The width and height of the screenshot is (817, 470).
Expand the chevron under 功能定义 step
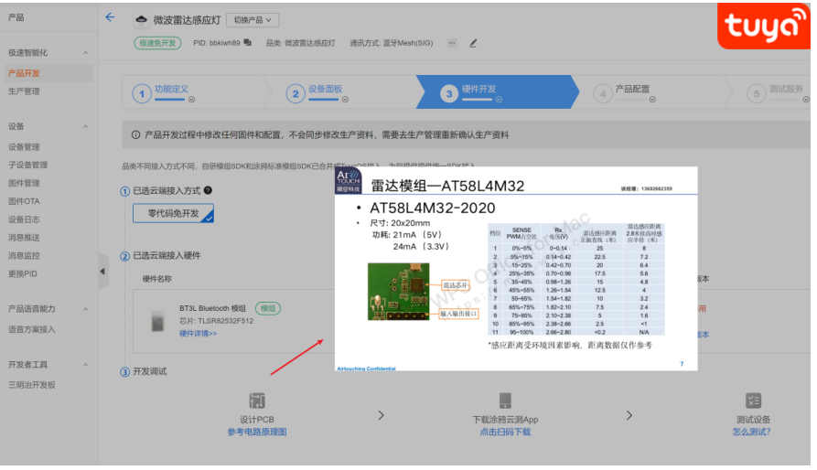(x=192, y=100)
